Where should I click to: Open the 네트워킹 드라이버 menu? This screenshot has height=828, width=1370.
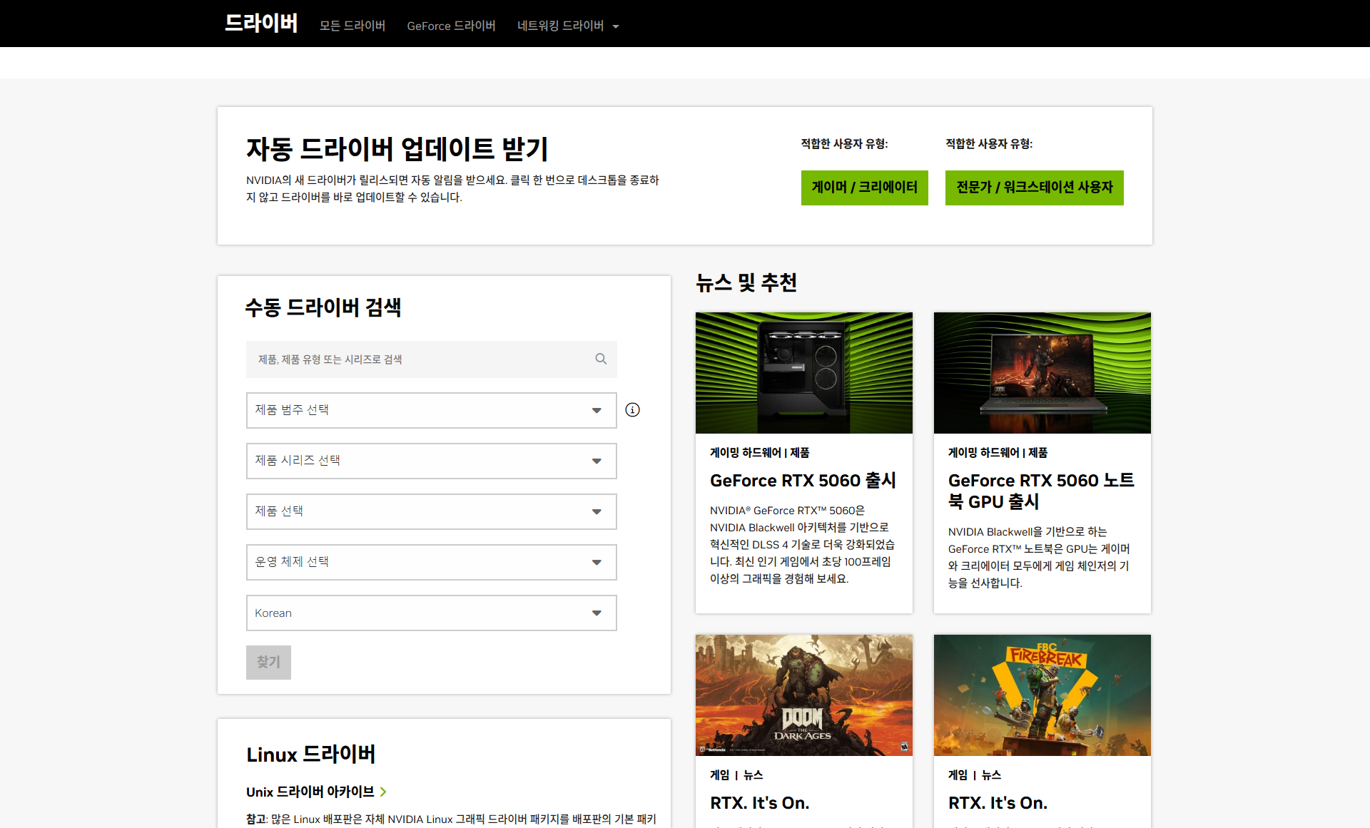[x=560, y=26]
